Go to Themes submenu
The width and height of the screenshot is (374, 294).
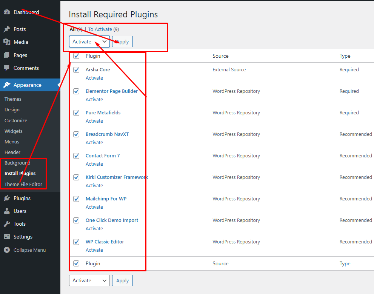click(x=13, y=99)
